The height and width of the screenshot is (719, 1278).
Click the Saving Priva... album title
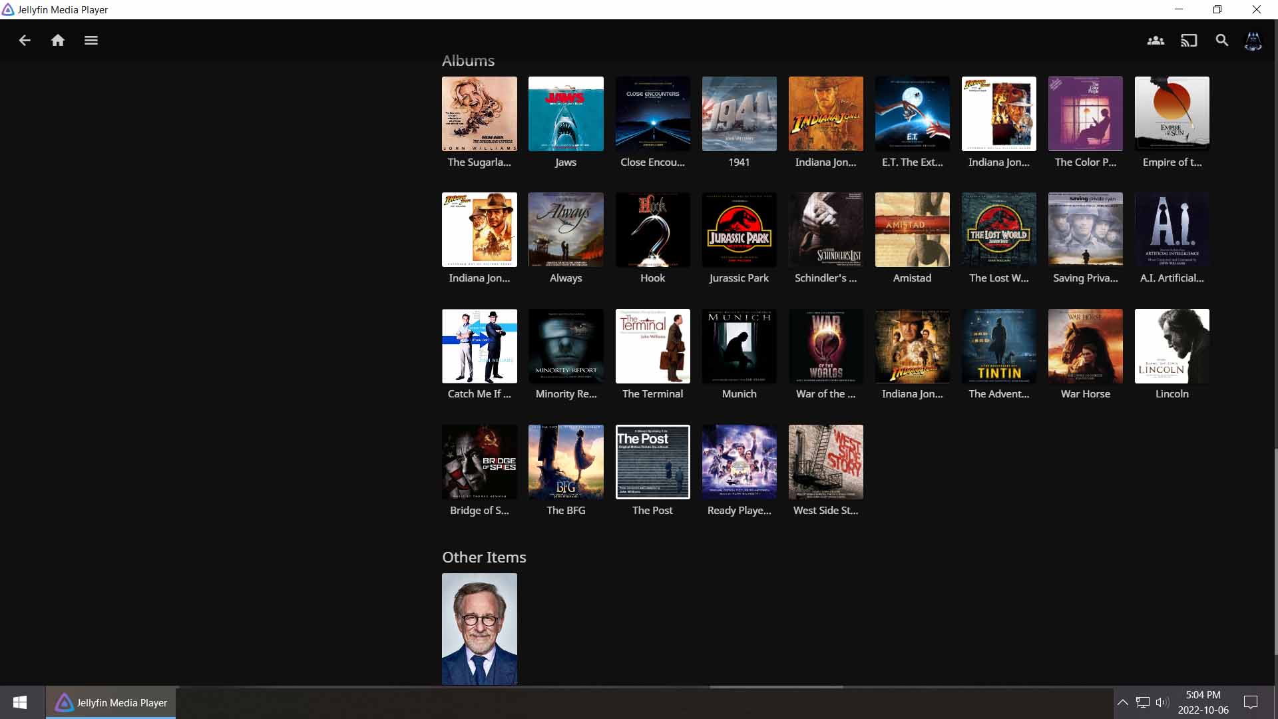coord(1085,278)
